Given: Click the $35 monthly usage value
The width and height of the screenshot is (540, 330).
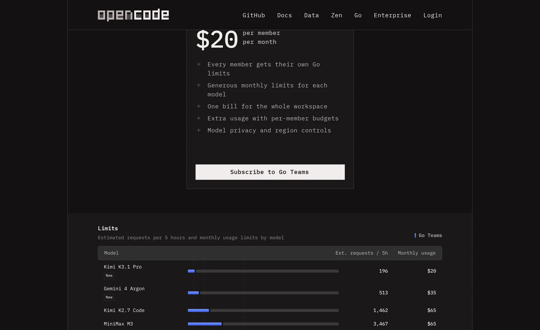Looking at the screenshot, I should click(432, 293).
